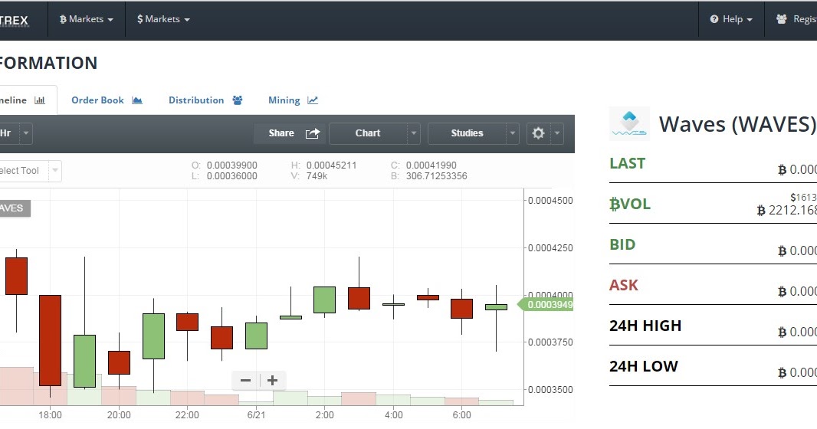Click the BID label
Screen dimensions: 817x429
(x=622, y=244)
